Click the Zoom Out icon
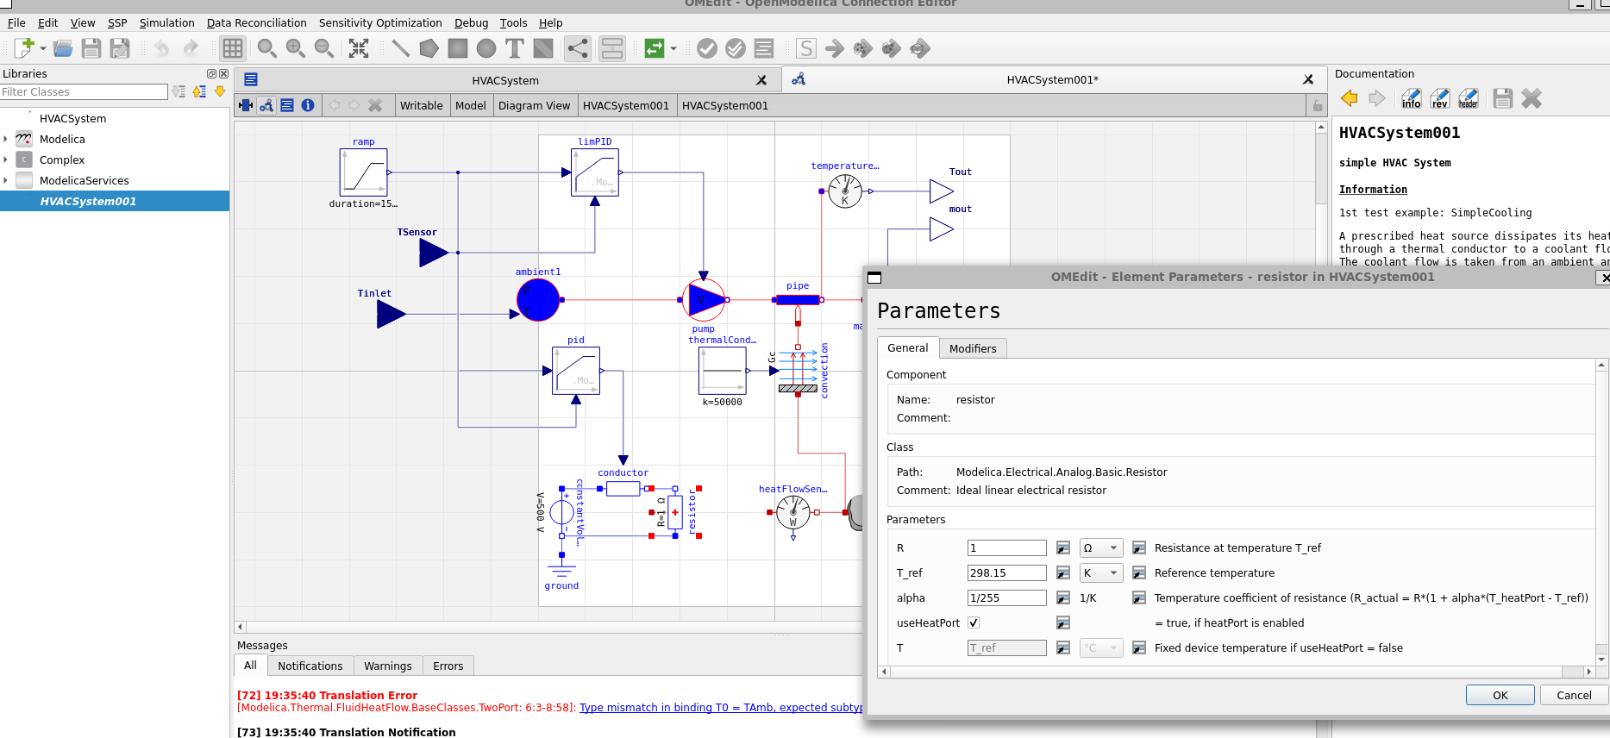 324,48
